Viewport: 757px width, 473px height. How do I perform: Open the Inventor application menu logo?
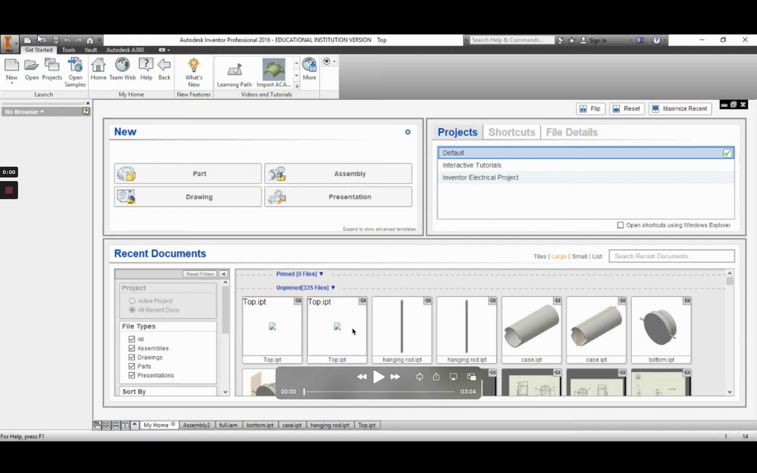pos(9,43)
